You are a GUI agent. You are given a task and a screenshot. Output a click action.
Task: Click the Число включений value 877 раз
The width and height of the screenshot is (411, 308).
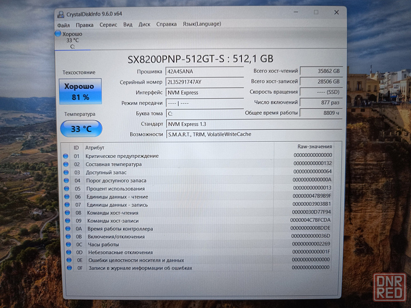click(x=321, y=102)
